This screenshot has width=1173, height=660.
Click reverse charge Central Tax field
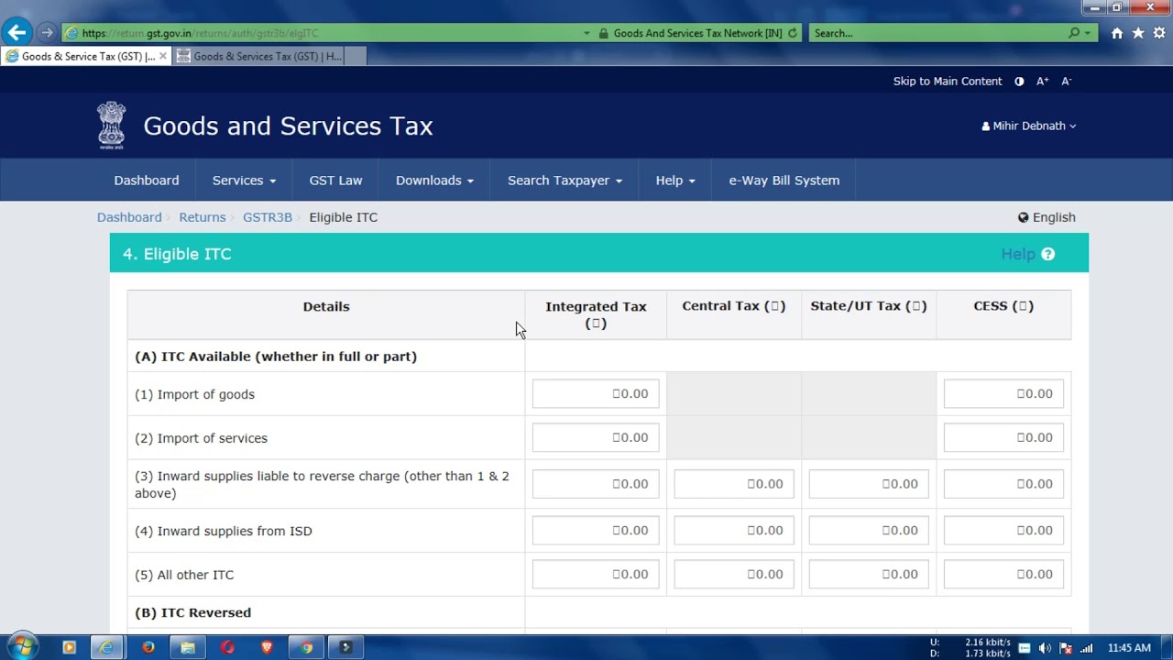(734, 484)
